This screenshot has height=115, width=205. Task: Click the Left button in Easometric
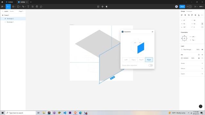coord(126,60)
